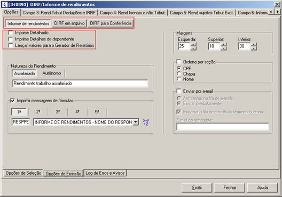Click the Inferior margin value field
This screenshot has height=197, width=282.
pyautogui.click(x=245, y=46)
